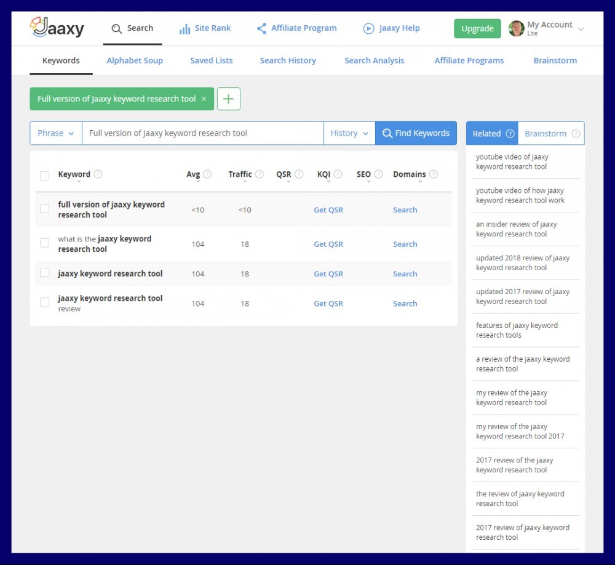Click domain Search for 'jaaxy keyword research tool review'
This screenshot has width=615, height=565.
tap(405, 304)
